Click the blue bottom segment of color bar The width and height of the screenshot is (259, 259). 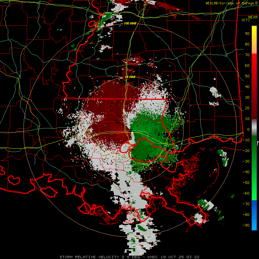(254, 215)
